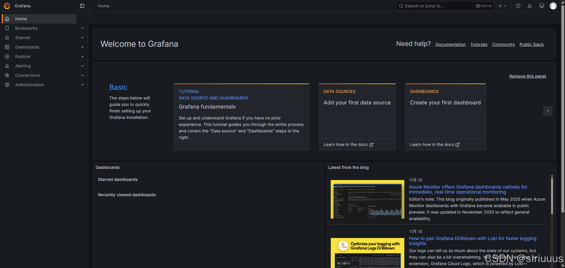
Task: Click the Search or jump to field
Action: (445, 6)
